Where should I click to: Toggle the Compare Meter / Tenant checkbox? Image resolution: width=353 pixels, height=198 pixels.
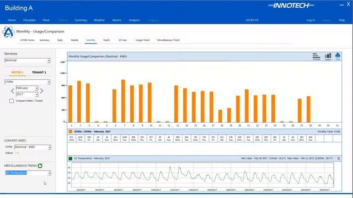point(12,101)
